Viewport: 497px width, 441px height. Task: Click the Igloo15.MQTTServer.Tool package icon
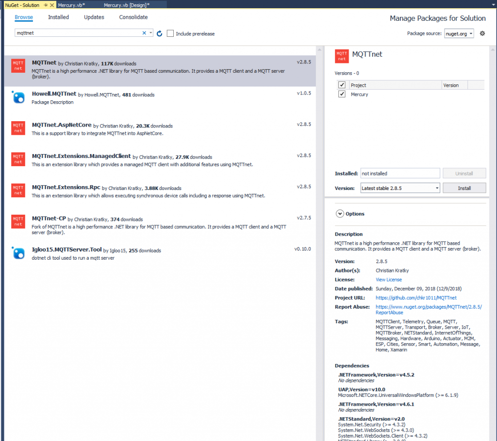18,253
